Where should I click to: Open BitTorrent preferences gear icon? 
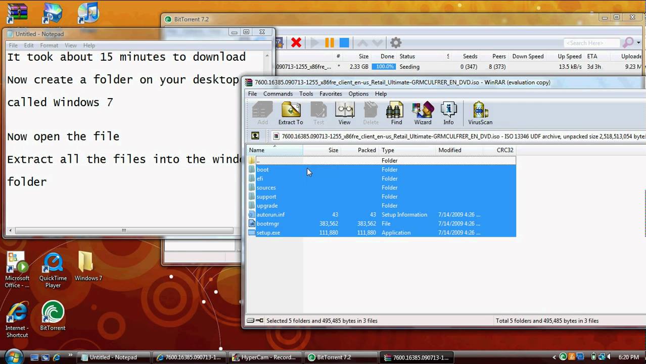(396, 43)
